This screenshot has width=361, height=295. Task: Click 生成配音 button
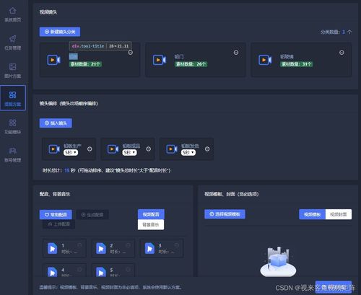[92, 215]
